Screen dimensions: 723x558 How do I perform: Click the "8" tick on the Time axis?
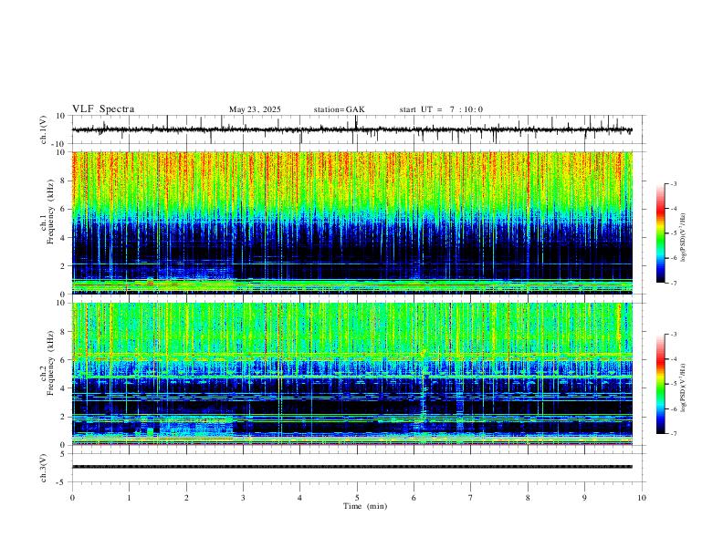[528, 498]
